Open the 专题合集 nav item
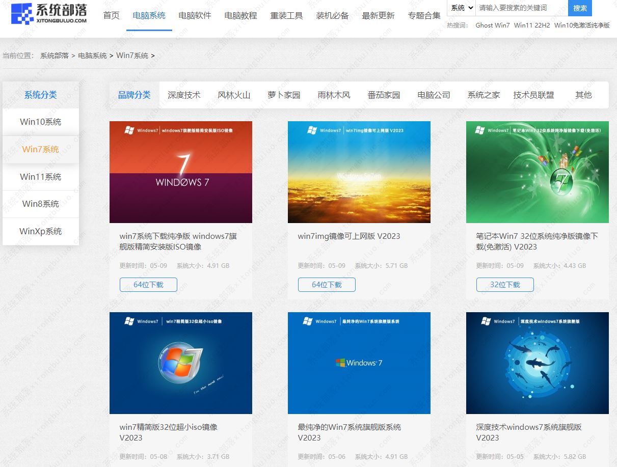 (x=424, y=15)
